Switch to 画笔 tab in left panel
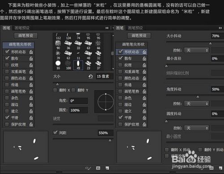Image resolution: width=224 pixels, height=174 pixels. pos(6,28)
